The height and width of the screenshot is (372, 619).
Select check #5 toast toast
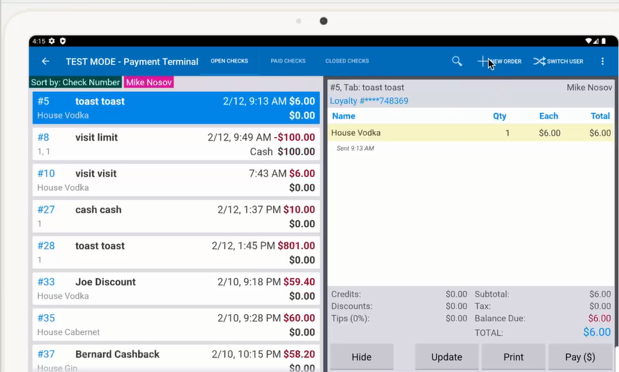point(176,108)
